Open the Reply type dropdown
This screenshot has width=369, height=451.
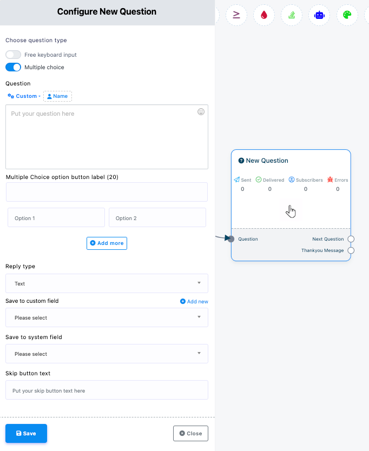pos(107,283)
